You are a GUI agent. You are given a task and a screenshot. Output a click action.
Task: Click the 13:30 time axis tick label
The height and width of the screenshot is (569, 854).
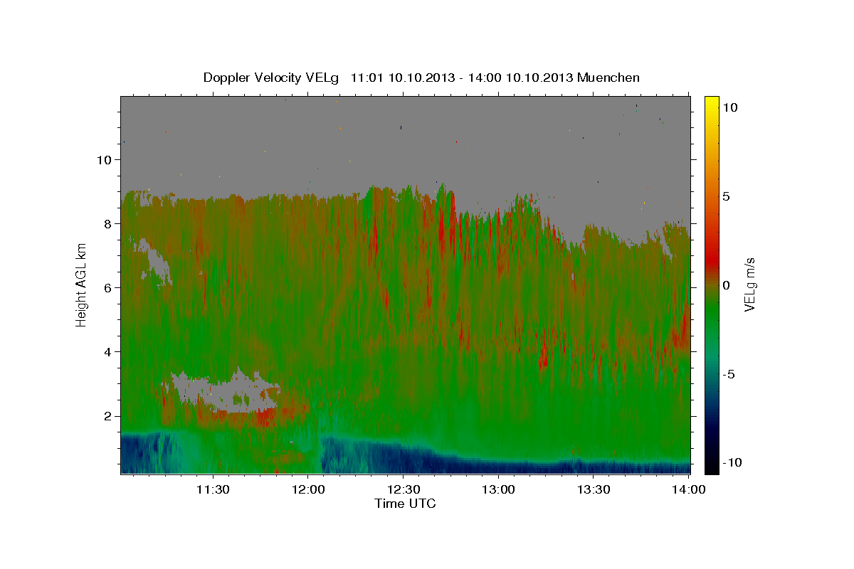tap(593, 489)
